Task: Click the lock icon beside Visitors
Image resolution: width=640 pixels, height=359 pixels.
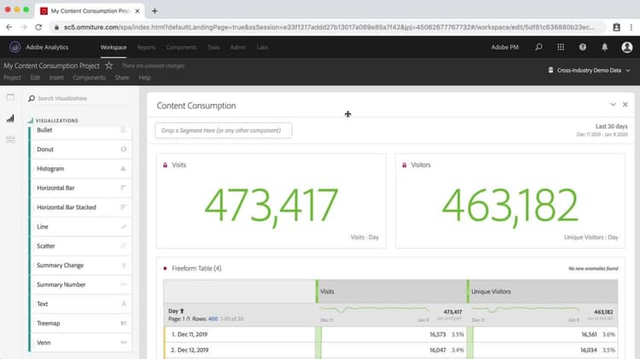Action: click(x=404, y=165)
